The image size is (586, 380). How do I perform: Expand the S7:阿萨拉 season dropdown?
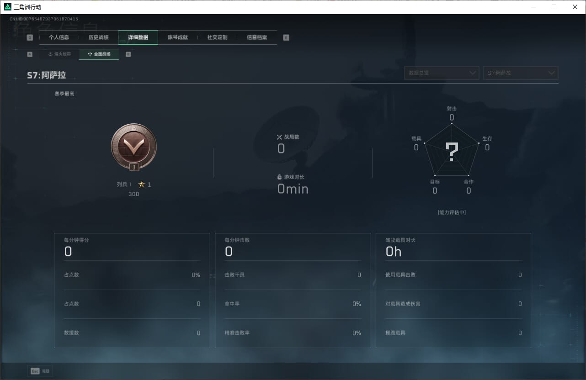pos(521,73)
